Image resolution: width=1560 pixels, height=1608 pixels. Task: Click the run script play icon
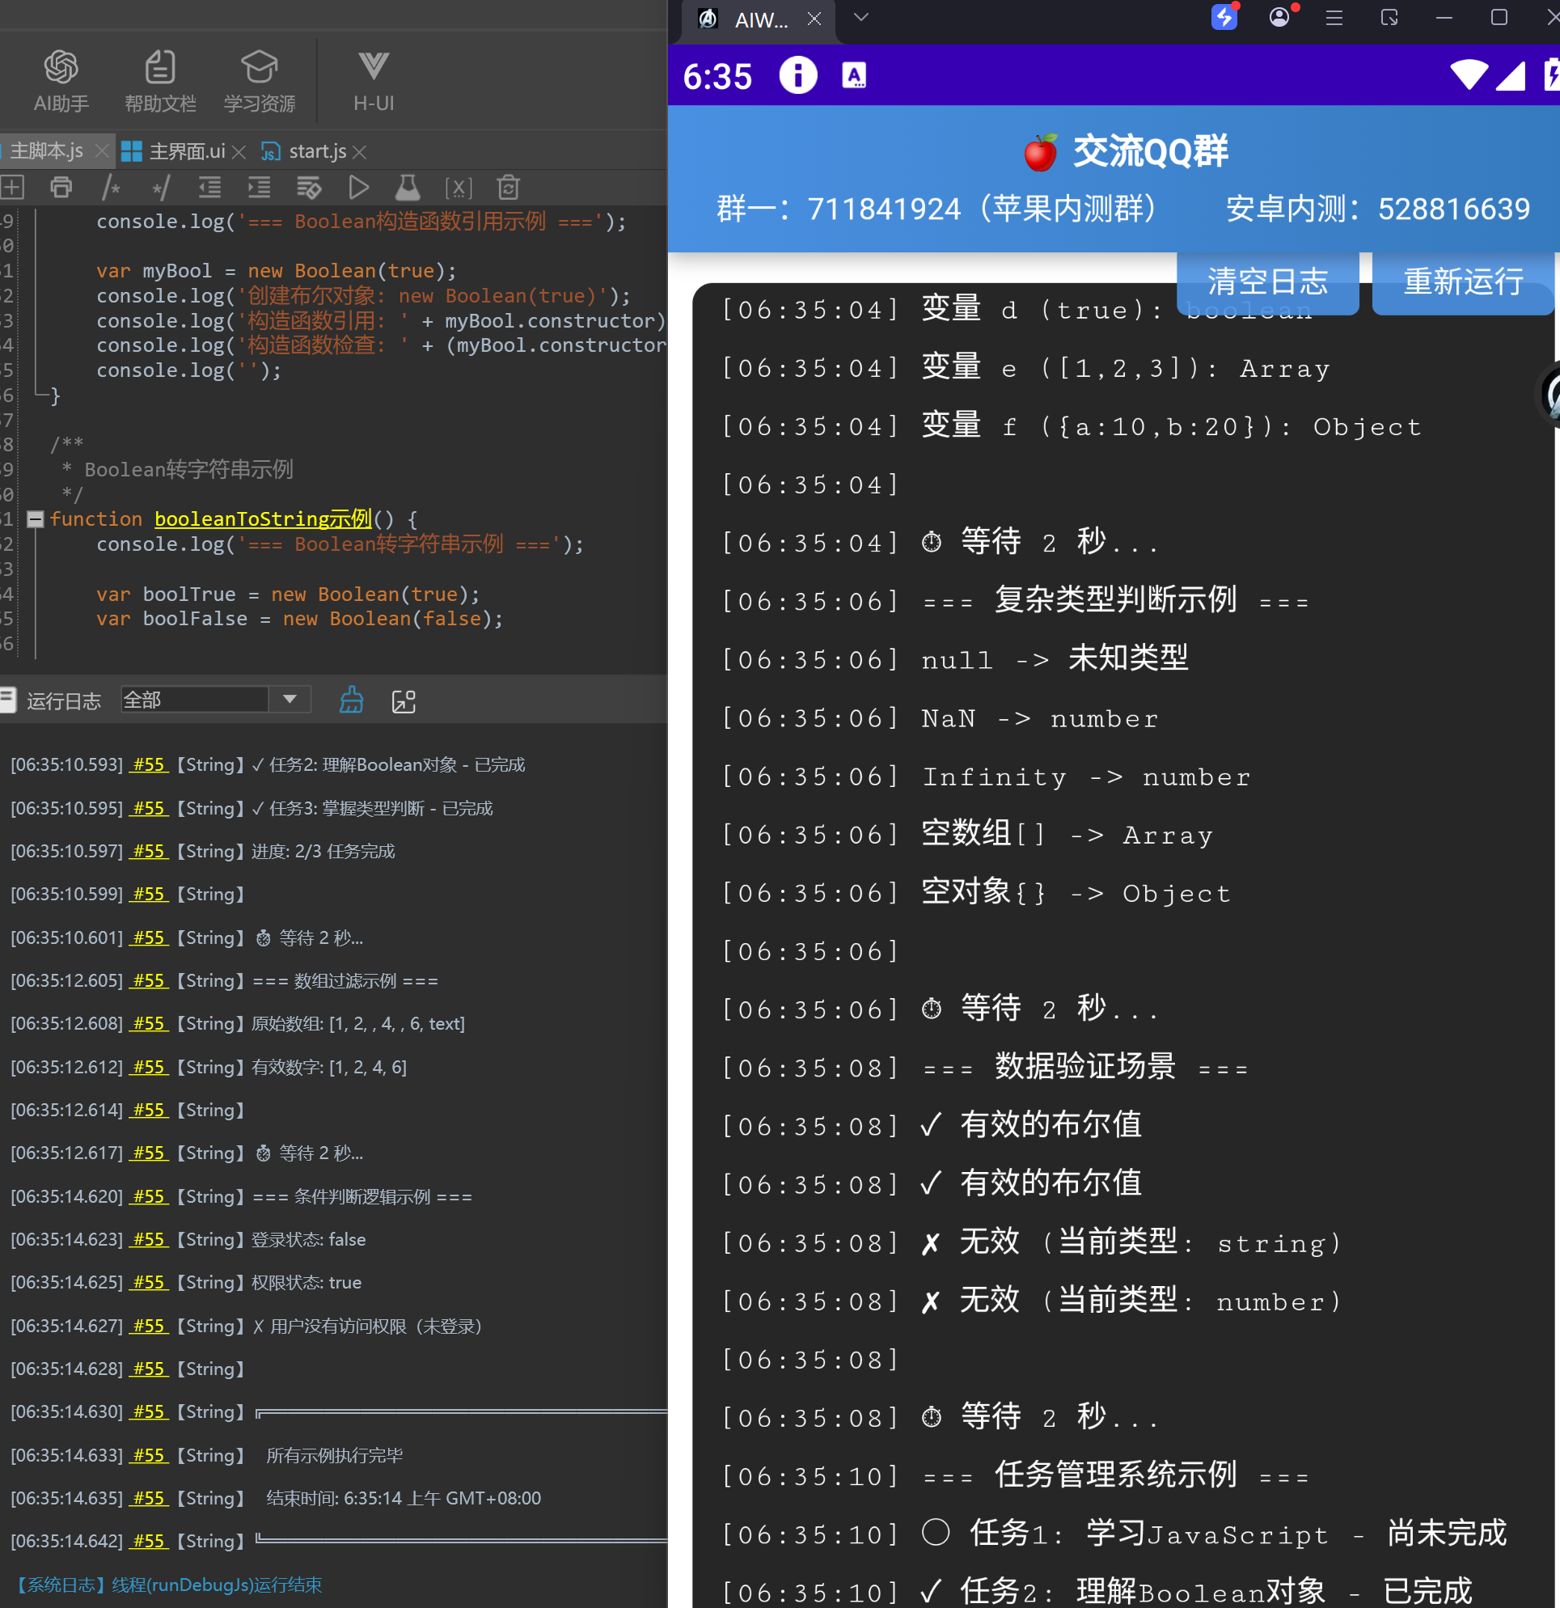[x=358, y=188]
